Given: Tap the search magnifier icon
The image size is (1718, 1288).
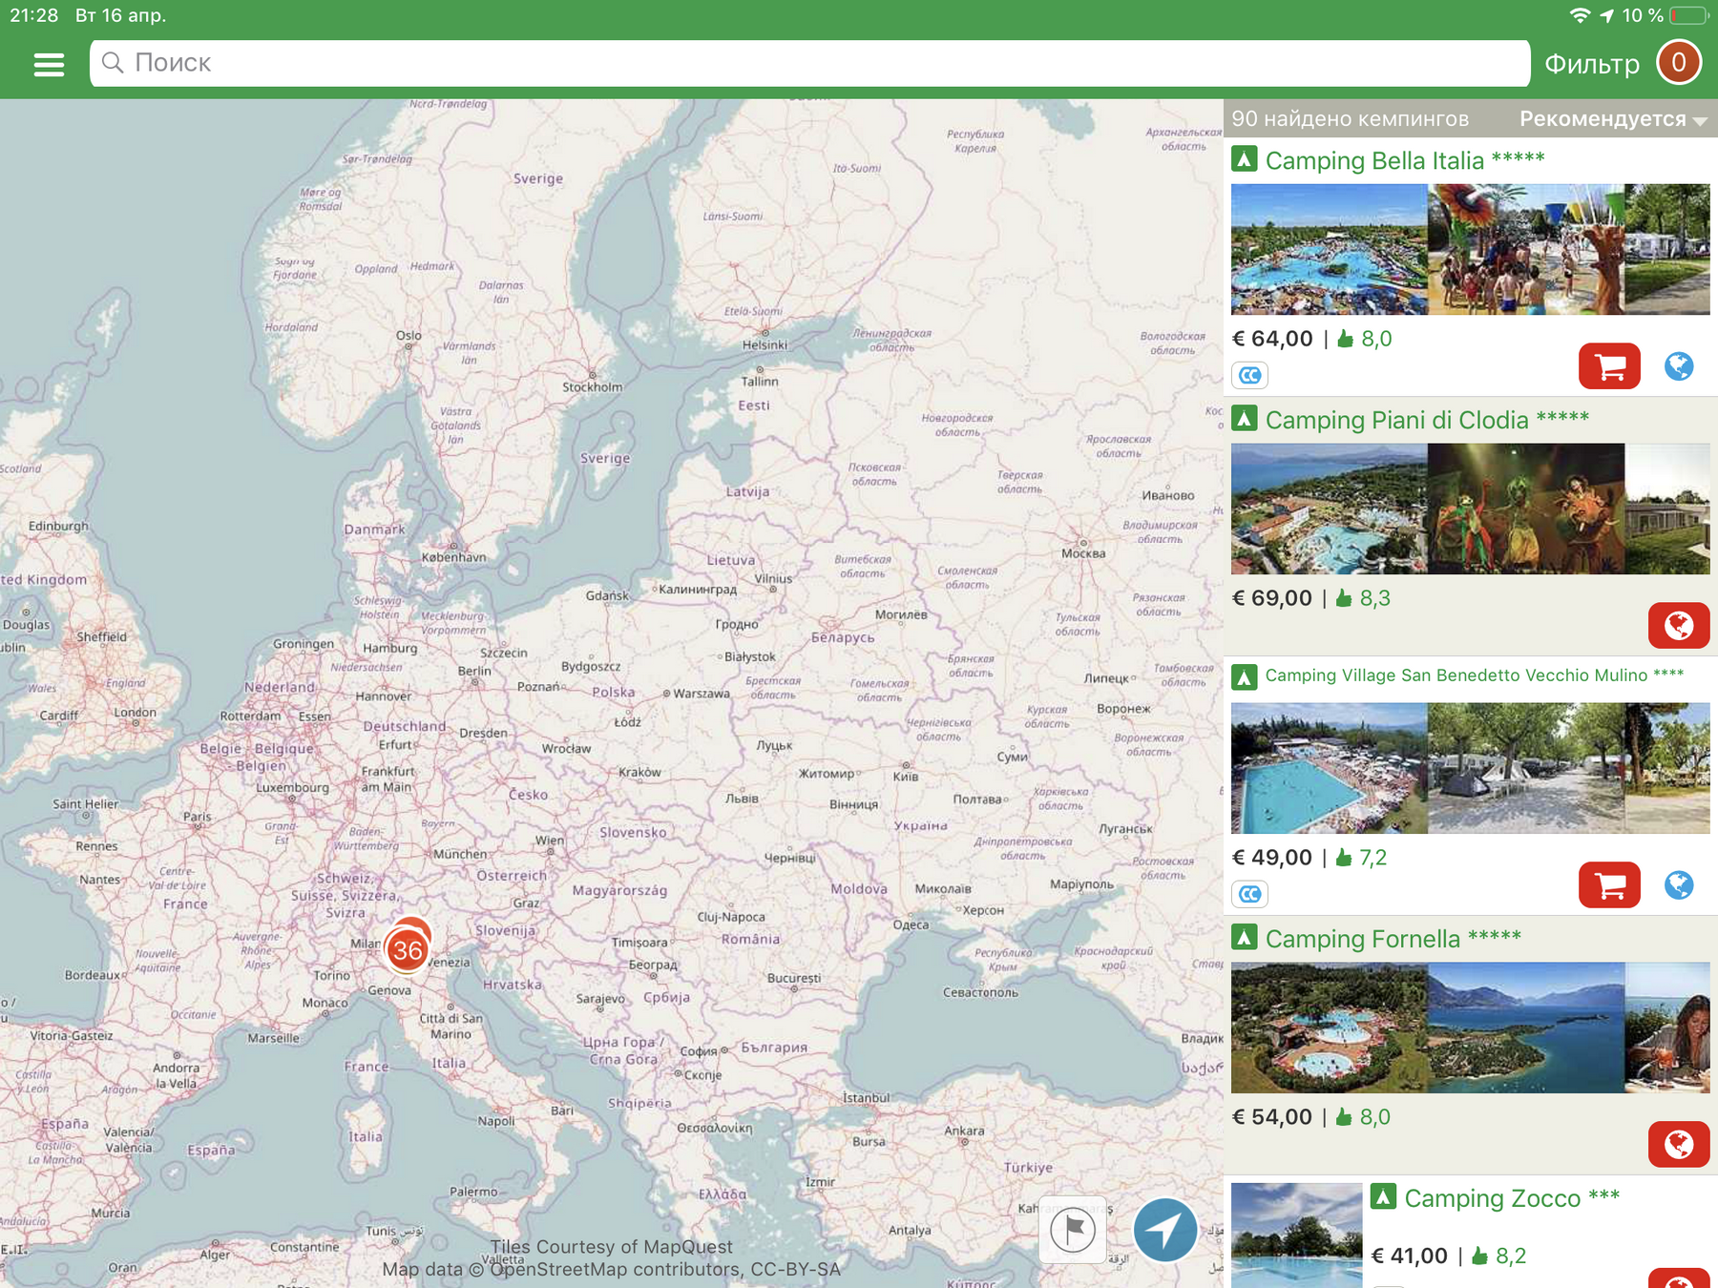Looking at the screenshot, I should pos(113,63).
